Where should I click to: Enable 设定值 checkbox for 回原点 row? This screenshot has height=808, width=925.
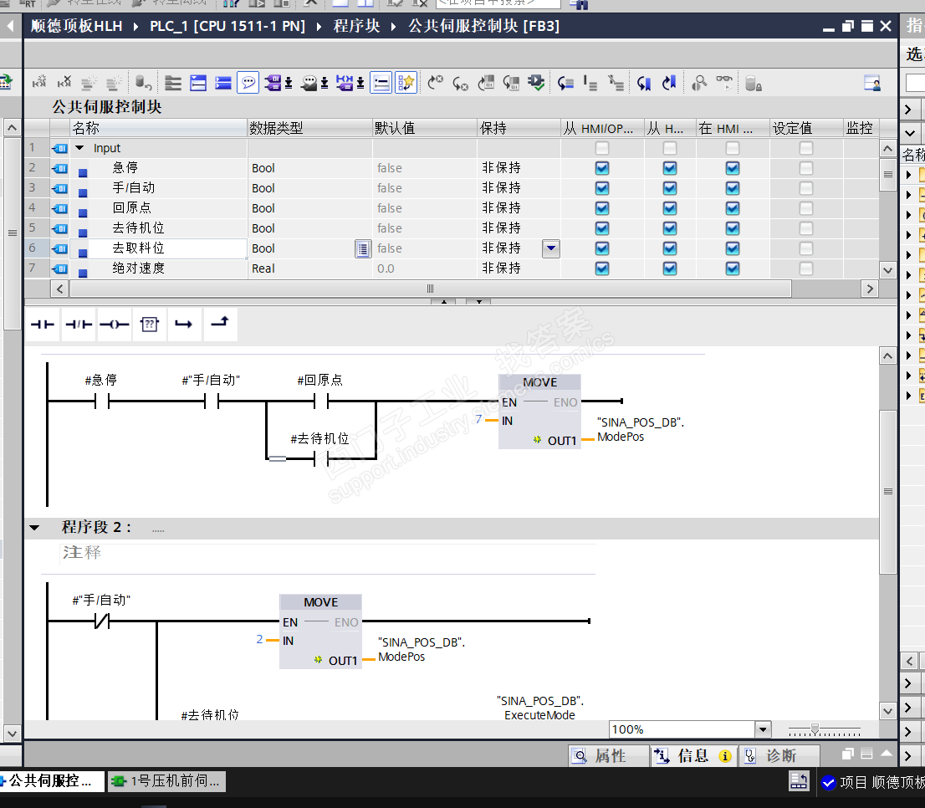(805, 208)
